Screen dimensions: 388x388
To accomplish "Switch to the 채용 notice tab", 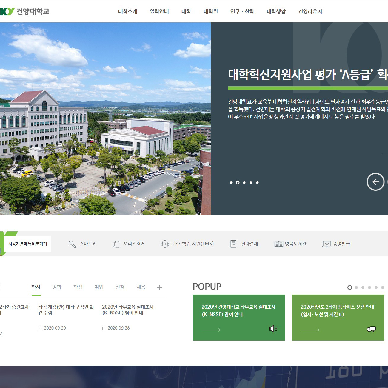I will 141,287.
